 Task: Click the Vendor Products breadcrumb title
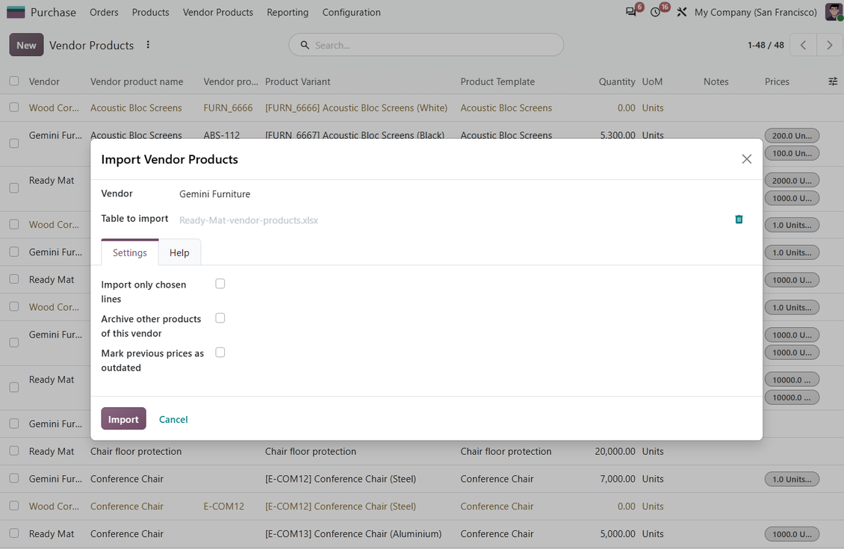(x=92, y=46)
